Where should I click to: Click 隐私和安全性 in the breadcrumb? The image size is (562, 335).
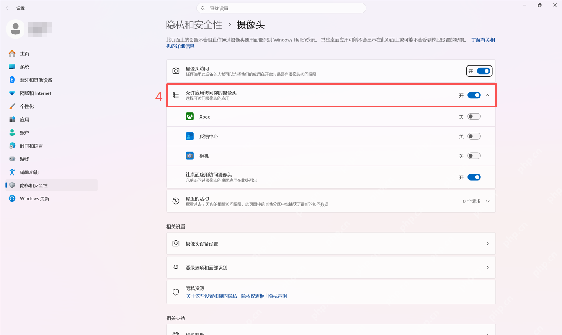pyautogui.click(x=194, y=25)
